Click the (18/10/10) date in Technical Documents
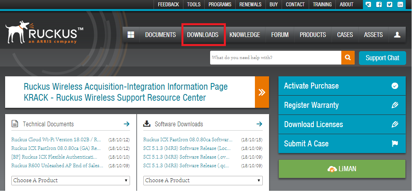412x192 pixels. tap(119, 157)
